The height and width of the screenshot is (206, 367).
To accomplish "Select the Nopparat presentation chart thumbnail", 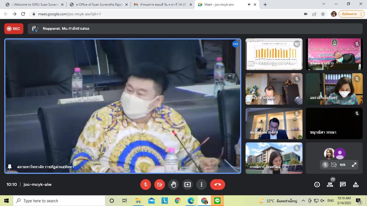I will click(274, 54).
